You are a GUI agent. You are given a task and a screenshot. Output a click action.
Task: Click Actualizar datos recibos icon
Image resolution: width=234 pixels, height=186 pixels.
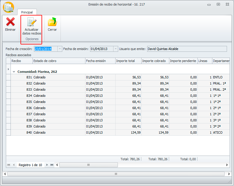[32, 22]
